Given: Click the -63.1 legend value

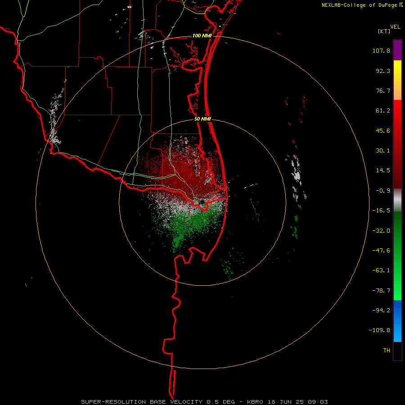Looking at the screenshot, I should tap(381, 270).
